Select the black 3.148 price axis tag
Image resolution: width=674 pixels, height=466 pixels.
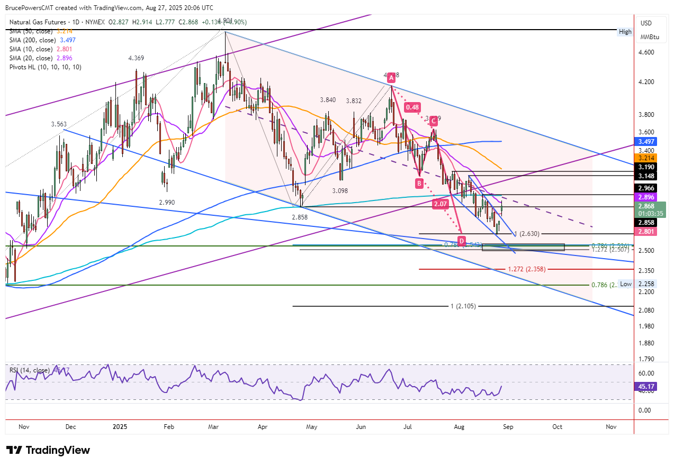pyautogui.click(x=646, y=176)
